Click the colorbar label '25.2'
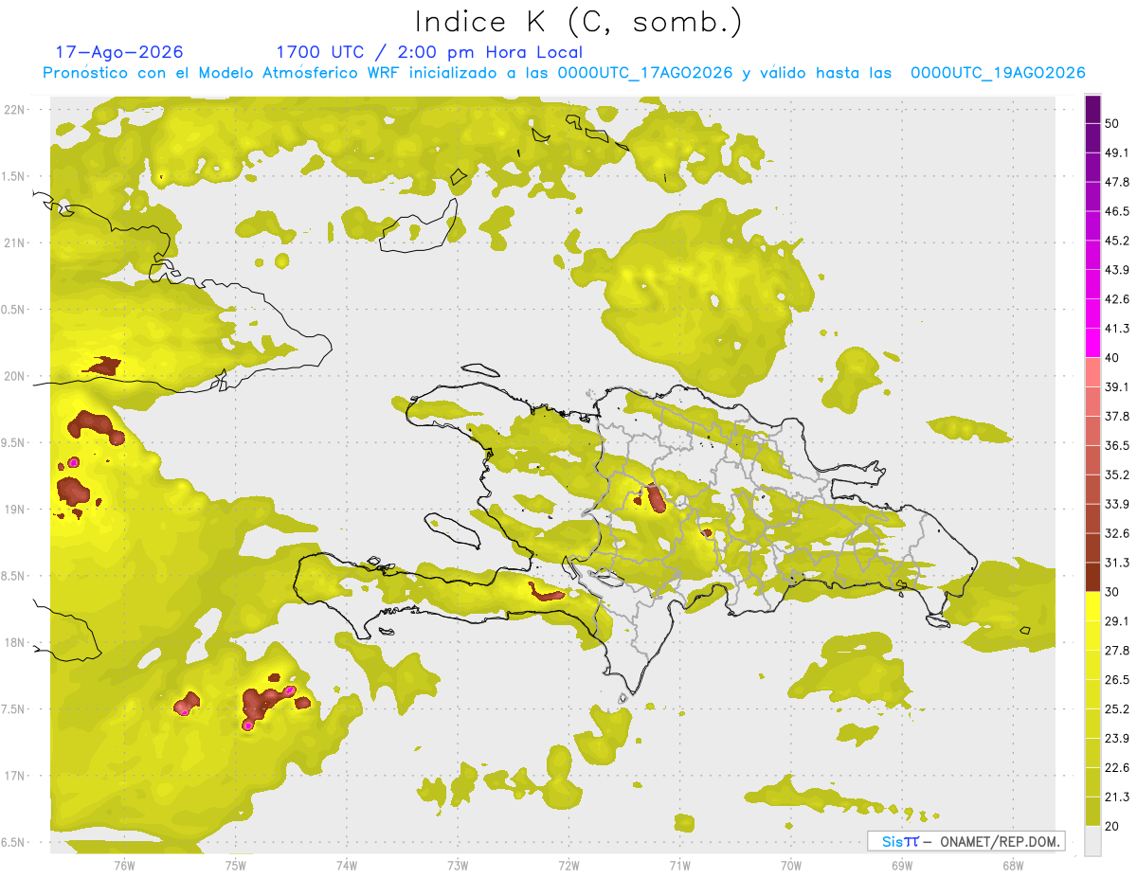Image resolution: width=1137 pixels, height=878 pixels. point(1117,709)
